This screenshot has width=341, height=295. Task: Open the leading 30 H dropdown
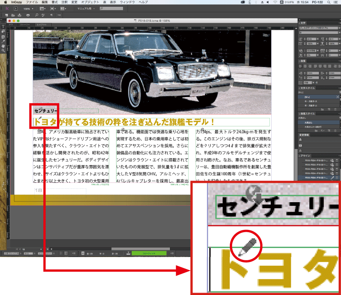(x=339, y=39)
